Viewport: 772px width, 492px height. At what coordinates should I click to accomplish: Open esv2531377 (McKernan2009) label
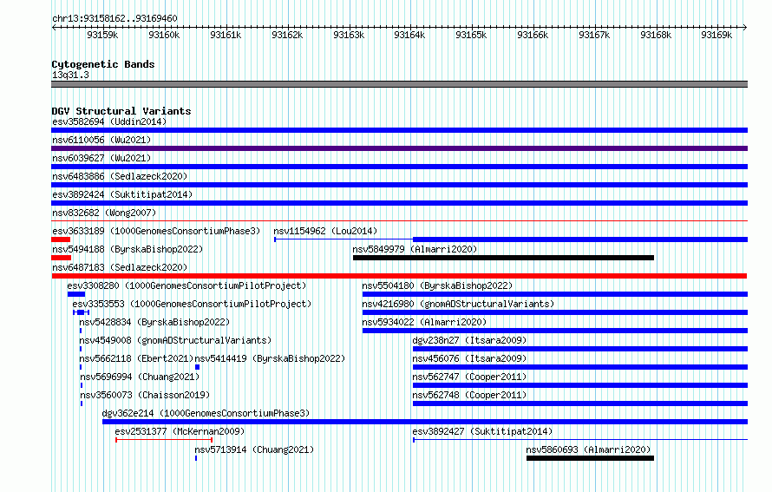[x=180, y=431]
